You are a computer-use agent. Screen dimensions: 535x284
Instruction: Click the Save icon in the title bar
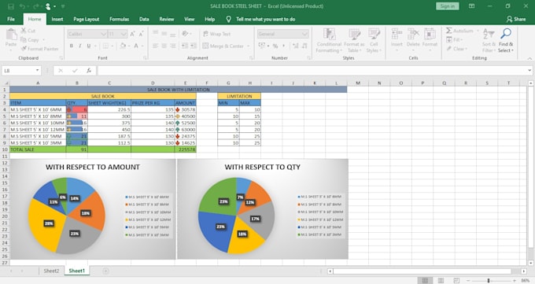pyautogui.click(x=11, y=6)
